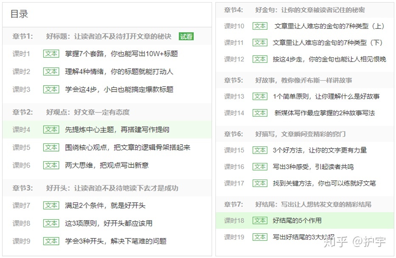Click the 文本 tag on 课时10
This screenshot has width=396, height=258.
(x=260, y=26)
